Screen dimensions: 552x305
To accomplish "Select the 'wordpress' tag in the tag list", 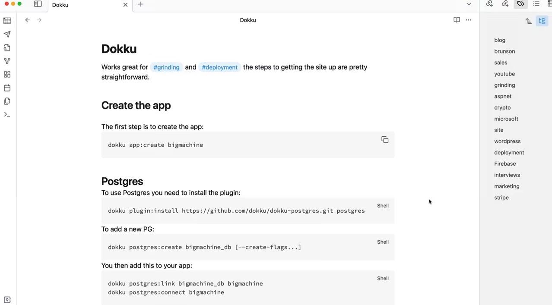I will coord(507,141).
